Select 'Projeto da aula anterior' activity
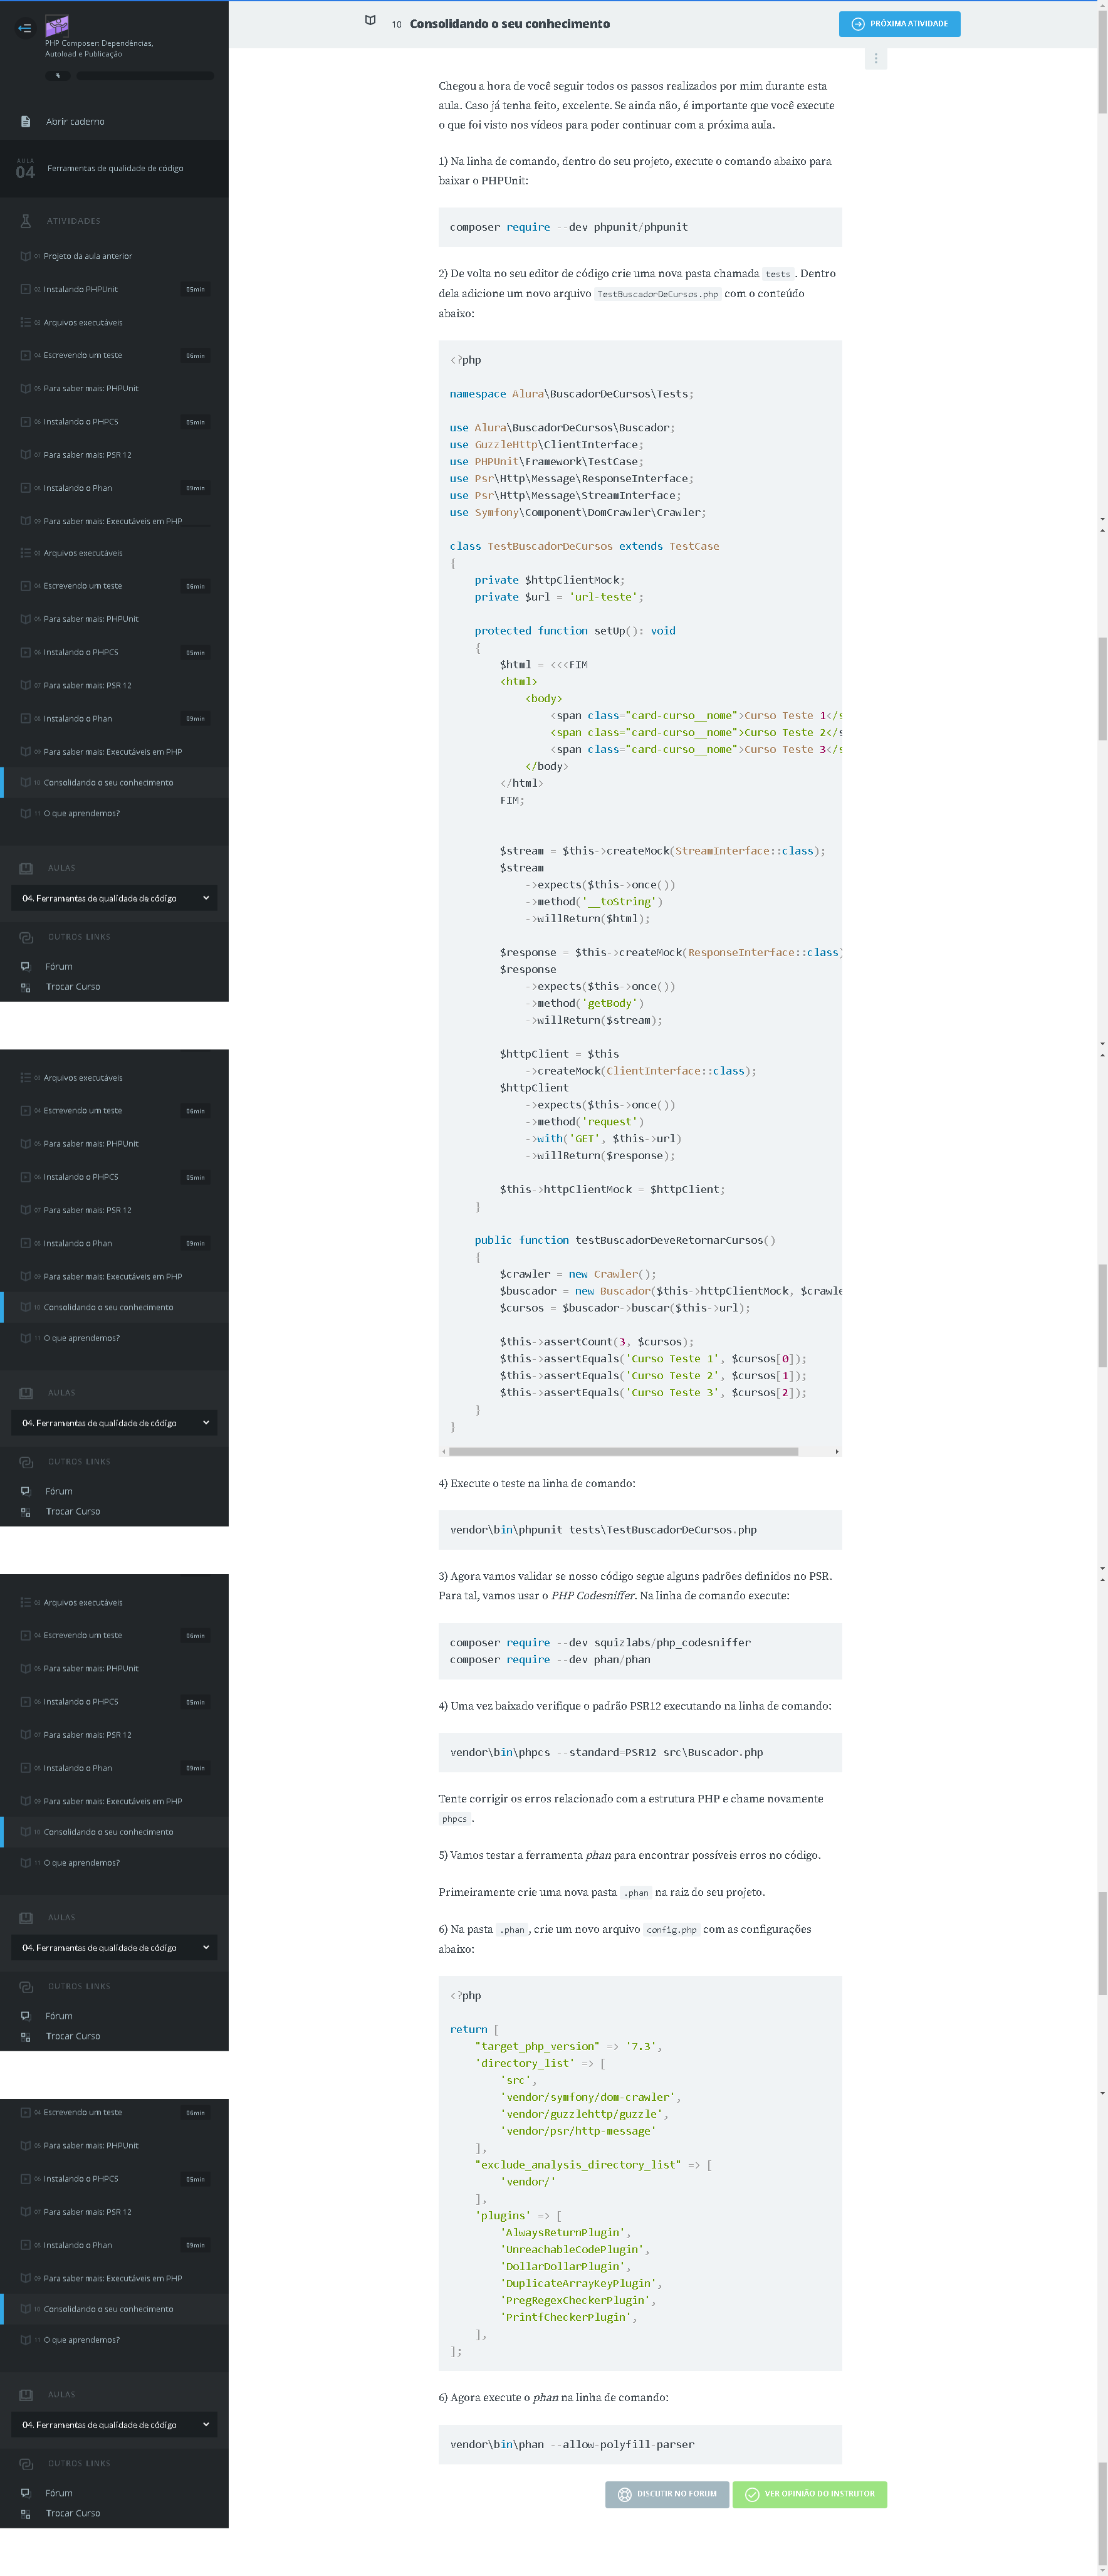The image size is (1108, 2576). coord(88,256)
